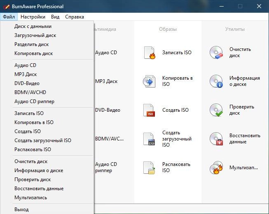The image size is (269, 214).
Task: Click the Записать ISO flame page icon
Action: (x=150, y=53)
